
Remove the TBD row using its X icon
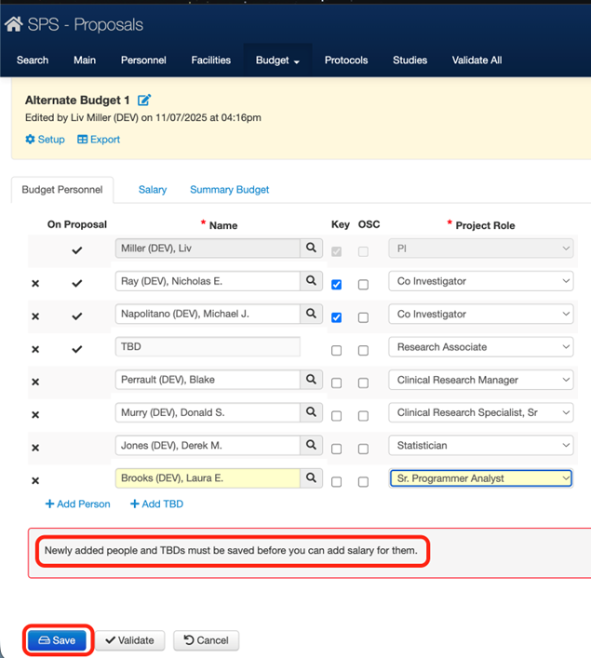(x=35, y=349)
